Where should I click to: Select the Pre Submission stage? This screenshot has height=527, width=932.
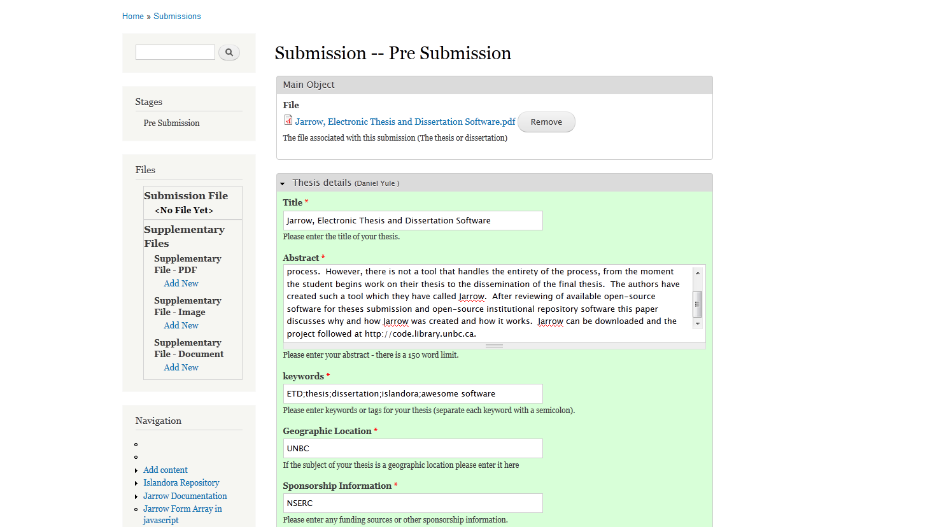pos(171,123)
